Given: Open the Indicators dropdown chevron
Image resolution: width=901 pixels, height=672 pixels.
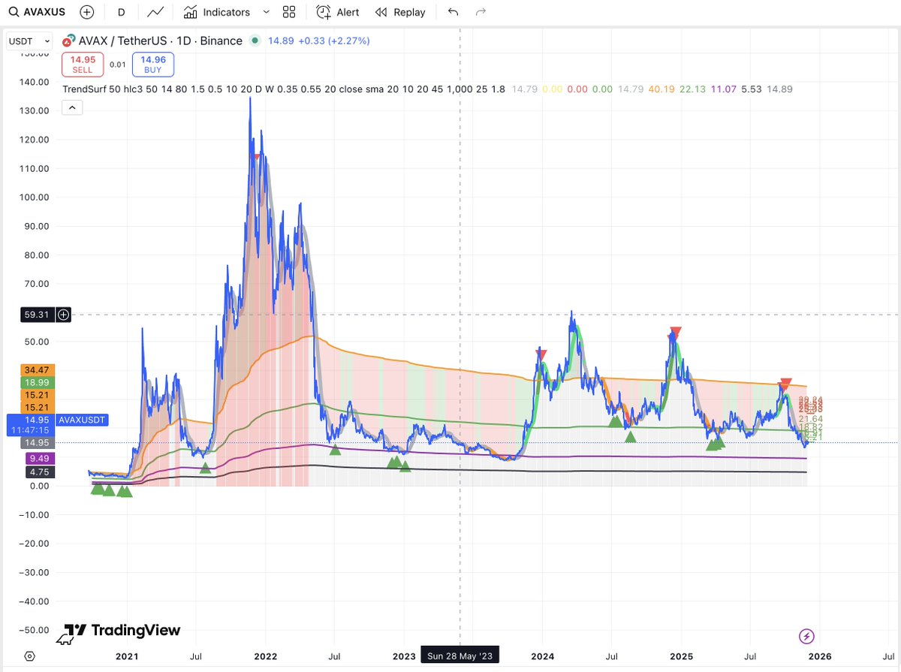Looking at the screenshot, I should point(267,12).
